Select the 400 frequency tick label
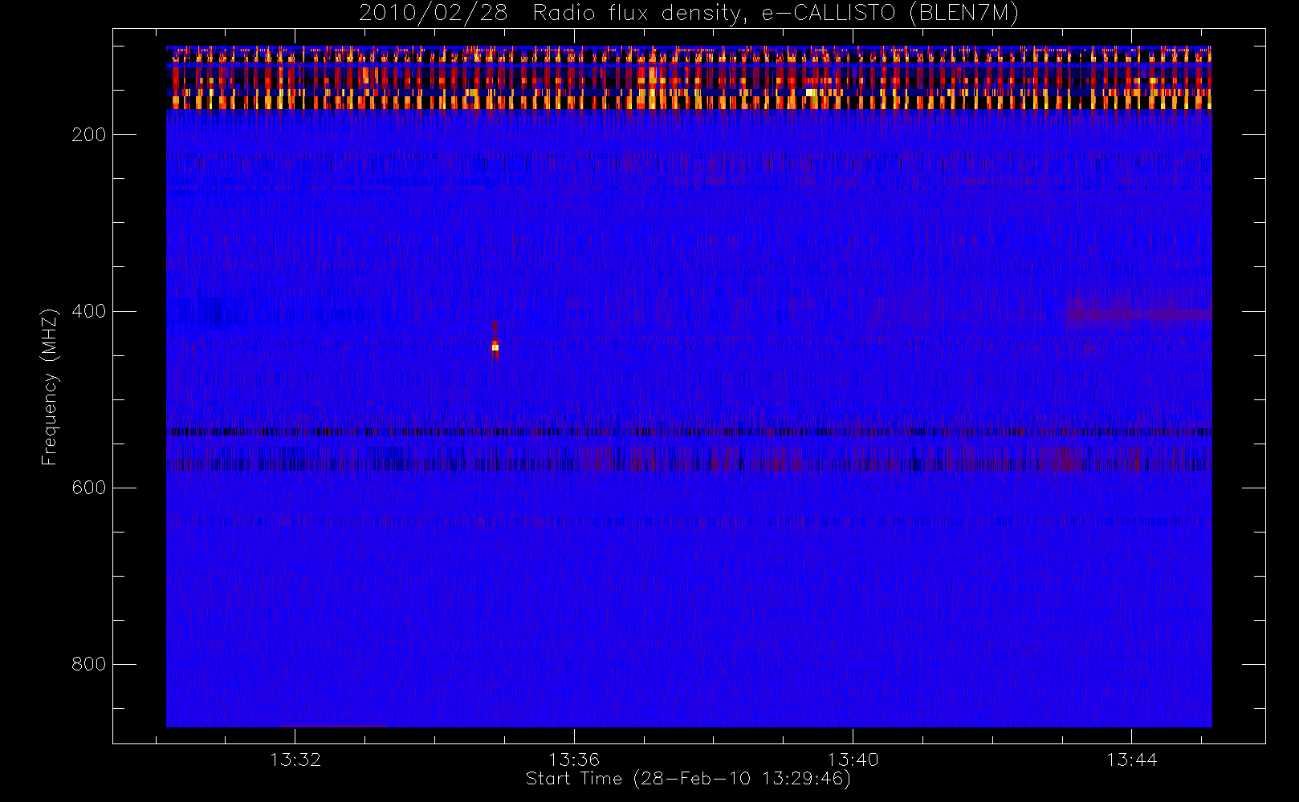The height and width of the screenshot is (802, 1299). coord(88,311)
